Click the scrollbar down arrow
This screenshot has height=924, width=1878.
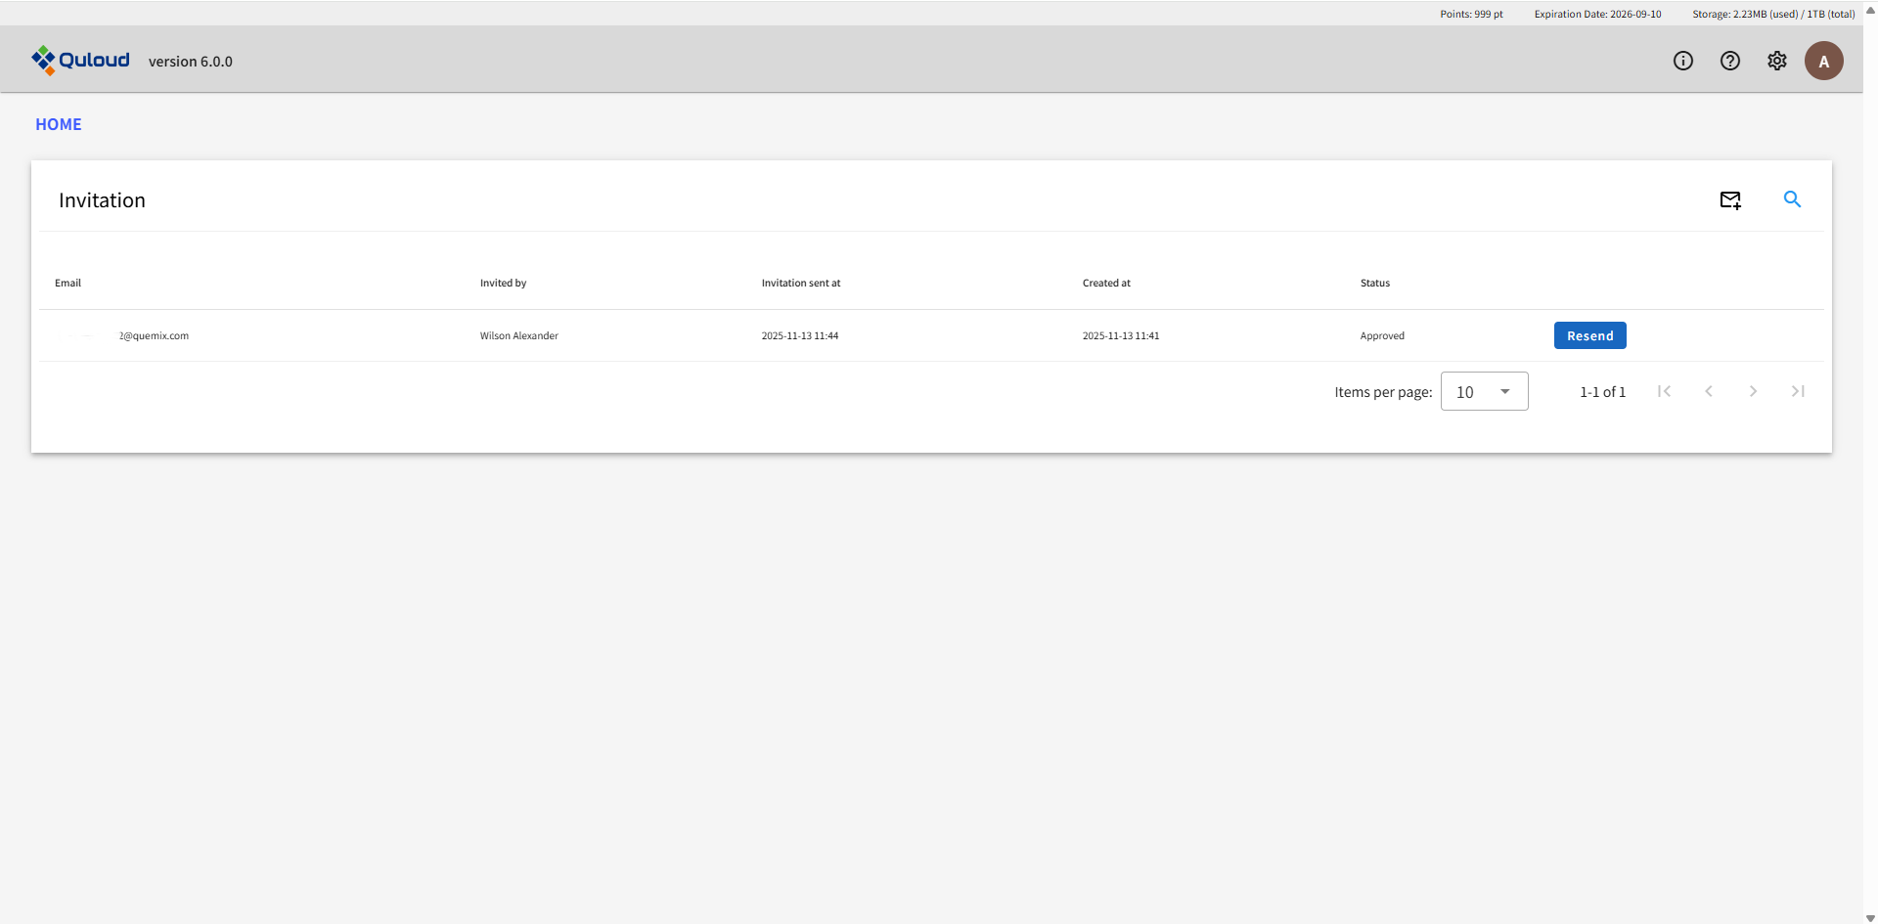pyautogui.click(x=1870, y=917)
